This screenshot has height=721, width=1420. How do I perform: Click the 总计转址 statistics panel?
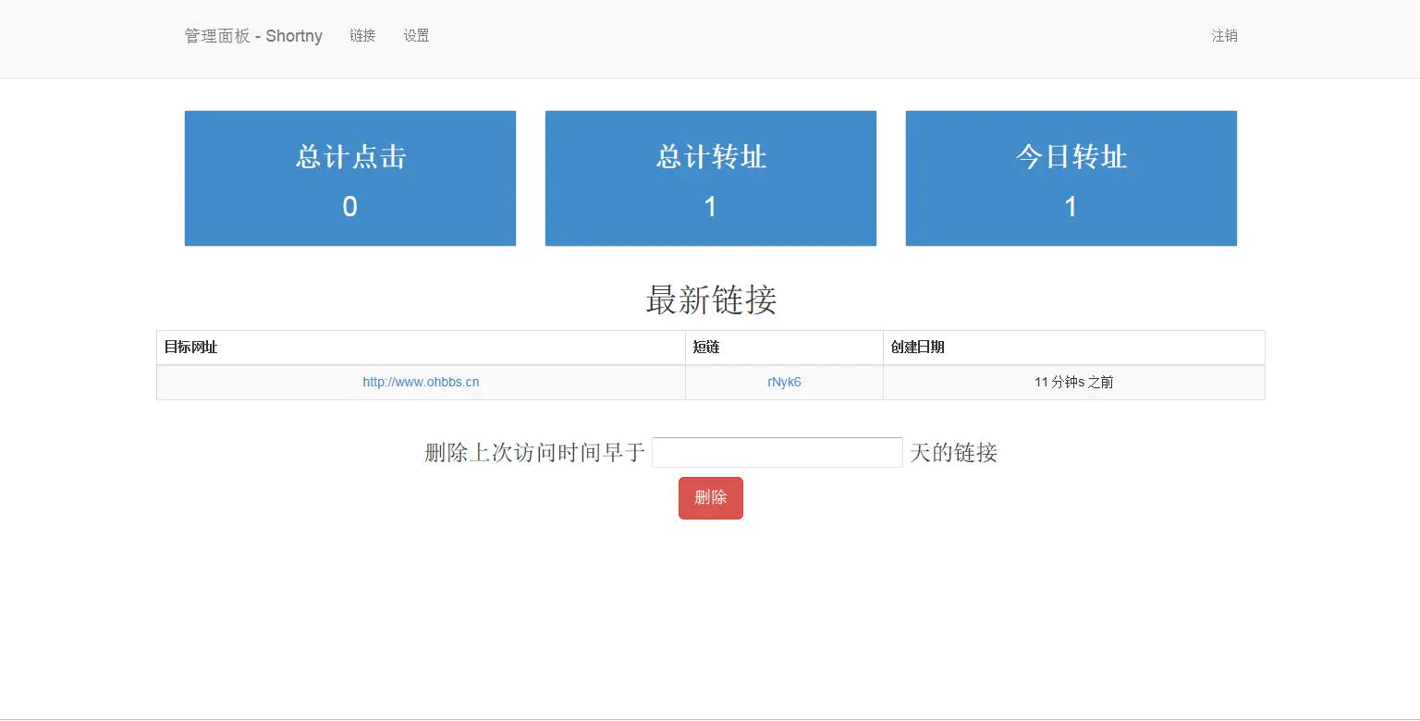[710, 177]
